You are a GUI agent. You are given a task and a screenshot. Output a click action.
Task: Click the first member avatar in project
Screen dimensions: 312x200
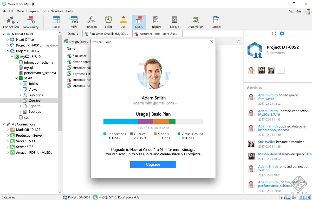click(x=251, y=70)
